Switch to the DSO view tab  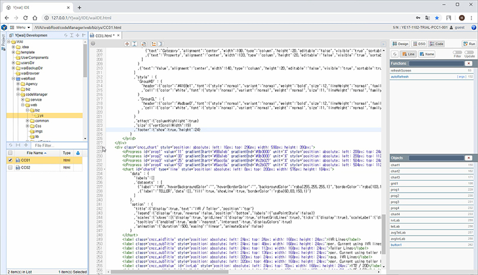click(419, 44)
